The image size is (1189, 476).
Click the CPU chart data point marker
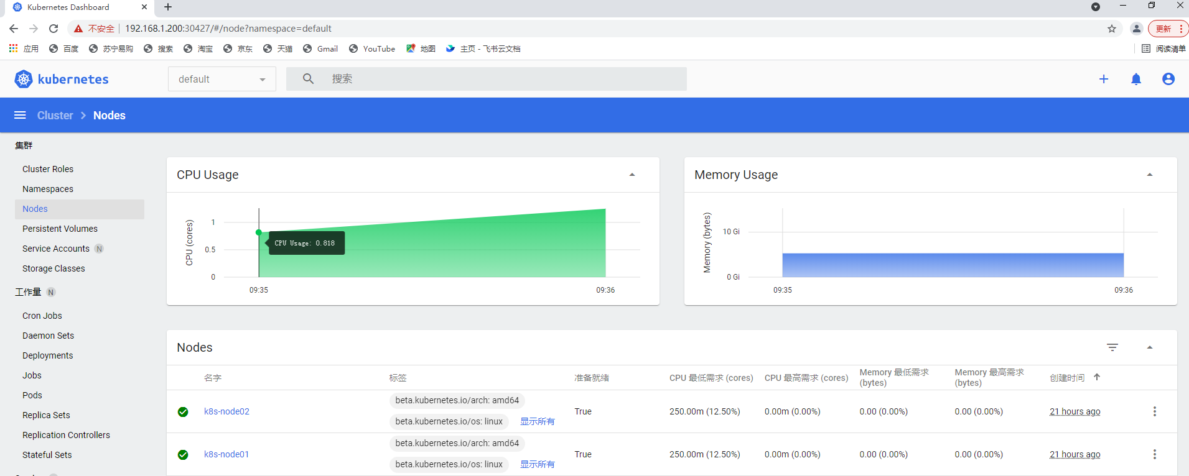[x=259, y=232]
